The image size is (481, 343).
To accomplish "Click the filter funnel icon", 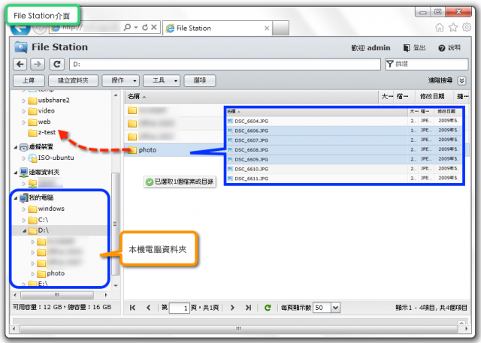I will coord(390,64).
